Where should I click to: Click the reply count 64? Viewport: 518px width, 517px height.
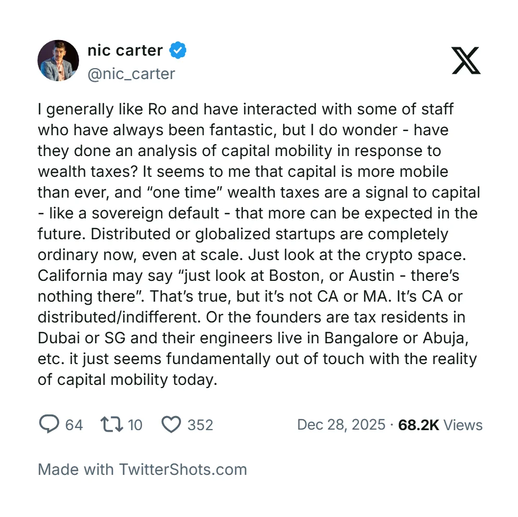tap(74, 425)
